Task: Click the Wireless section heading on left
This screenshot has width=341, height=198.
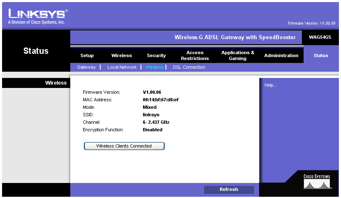Action: tap(56, 83)
